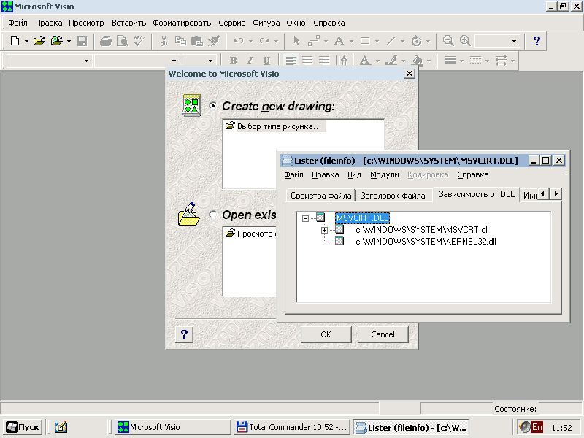The width and height of the screenshot is (584, 438).
Task: Click the Help question mark in toolbar
Action: point(537,41)
